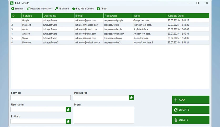
Task: Click date 23.07.2025 - 12:44:25 cell
Action: pyautogui.click(x=188, y=20)
